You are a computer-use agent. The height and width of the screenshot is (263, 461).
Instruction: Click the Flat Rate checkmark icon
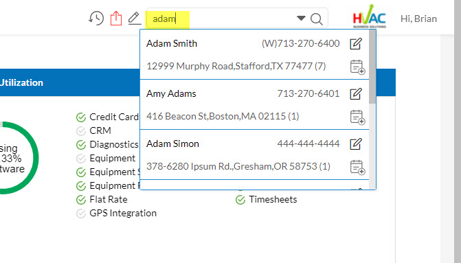[81, 200]
